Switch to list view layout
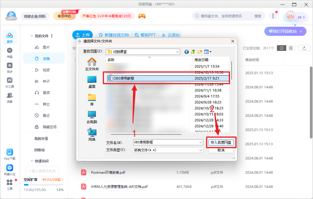313x199 pixels. [x=281, y=48]
